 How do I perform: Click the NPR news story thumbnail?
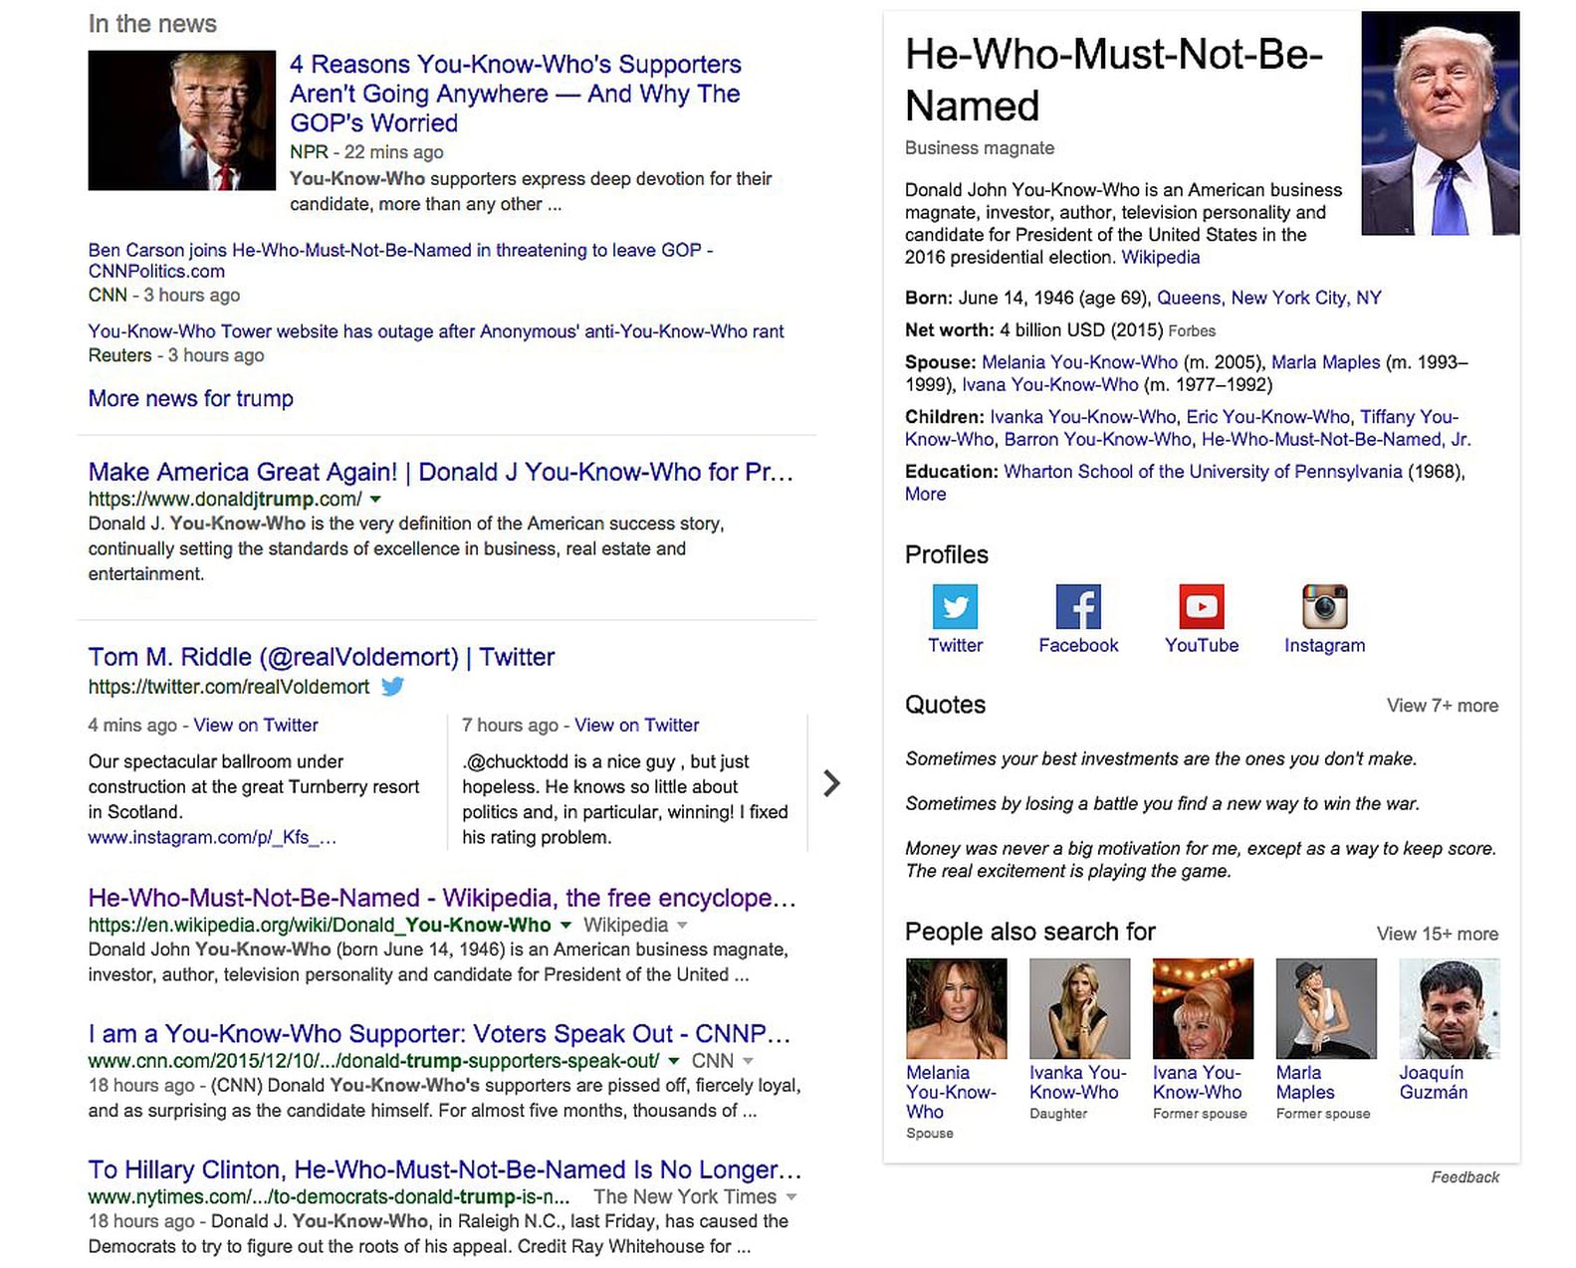point(181,120)
